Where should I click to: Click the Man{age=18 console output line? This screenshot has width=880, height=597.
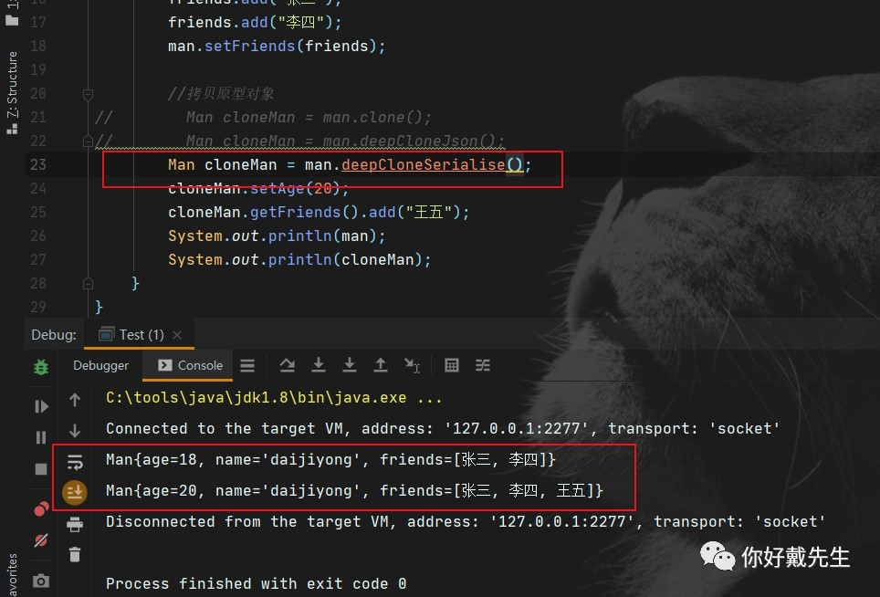[x=330, y=460]
